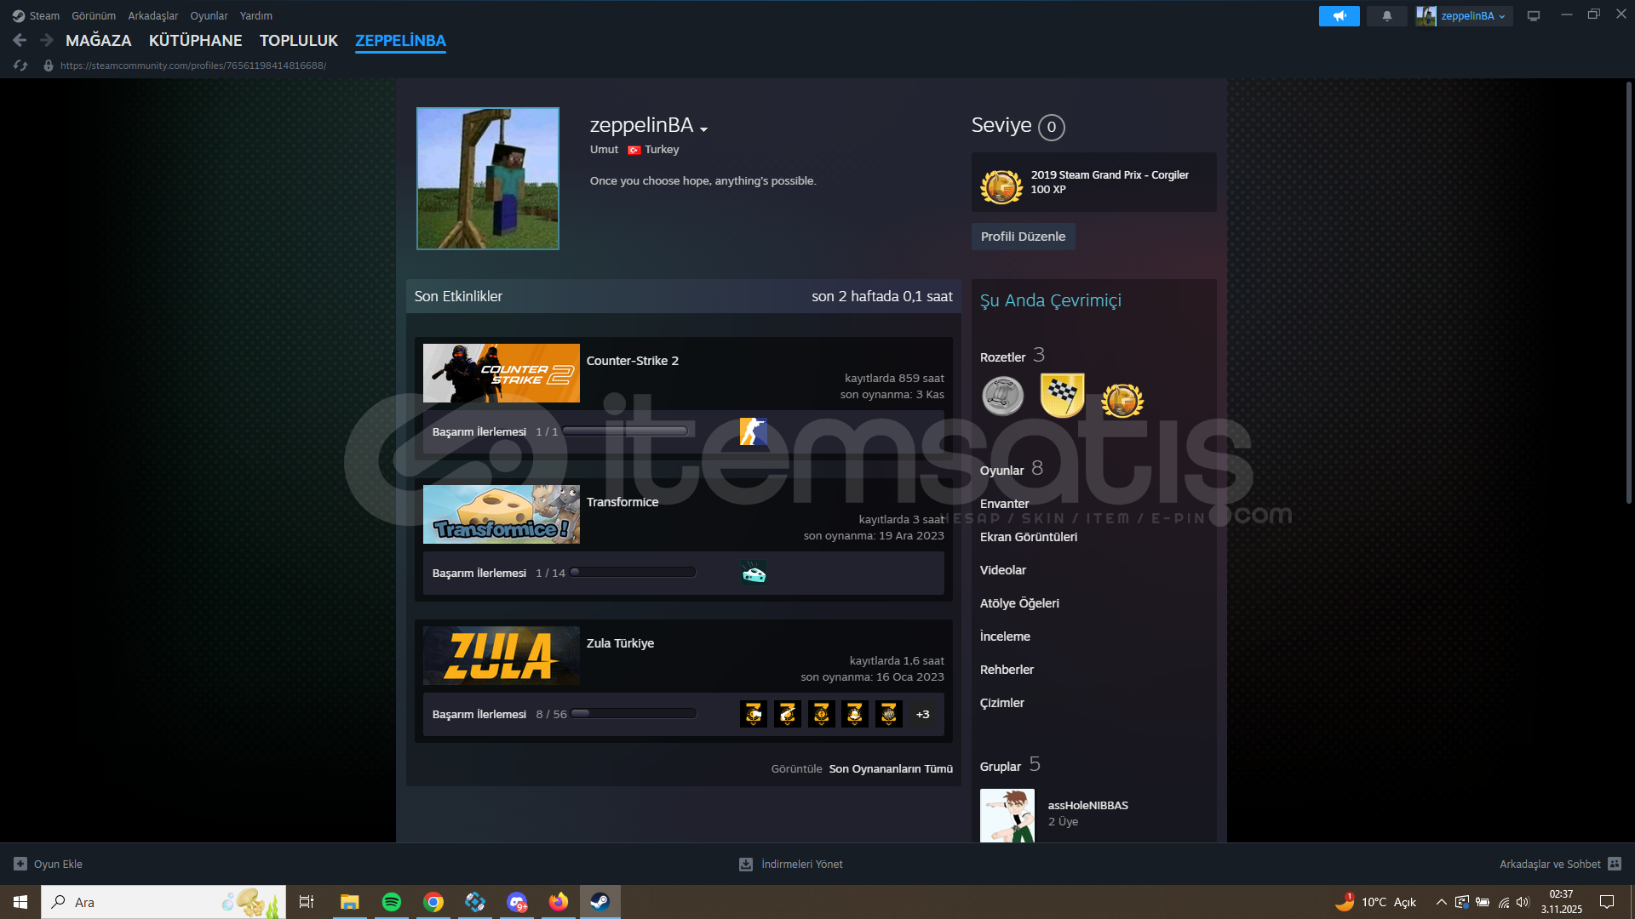The image size is (1635, 919).
Task: Expand the zeppelinBA profile name dropdown
Action: pos(704,129)
